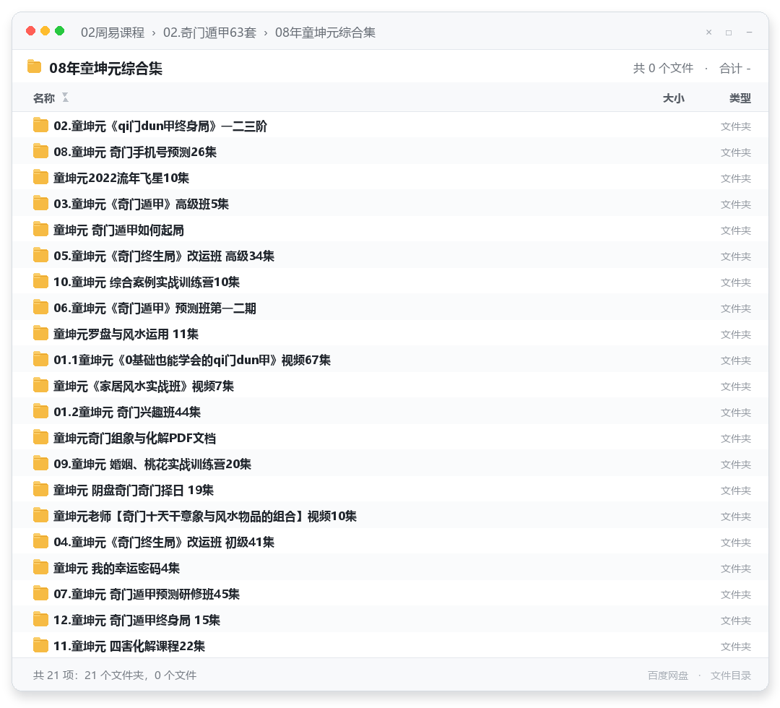This screenshot has height=708, width=780.
Task: Go to 02.奇门遁甲63套 breadcrumb
Action: (x=209, y=33)
